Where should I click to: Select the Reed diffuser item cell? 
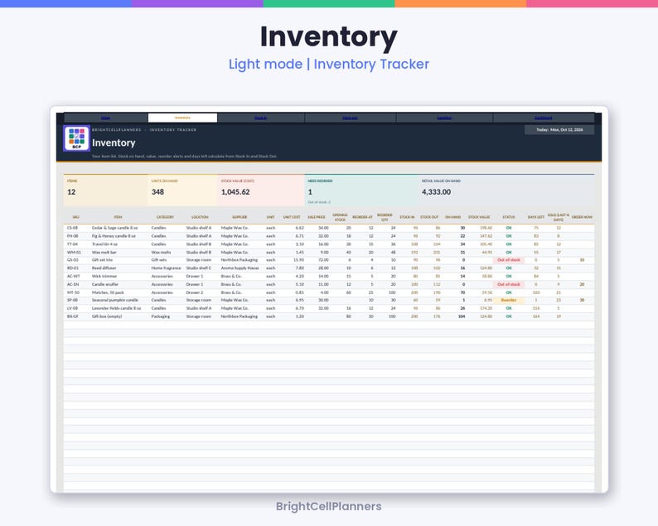tap(104, 268)
